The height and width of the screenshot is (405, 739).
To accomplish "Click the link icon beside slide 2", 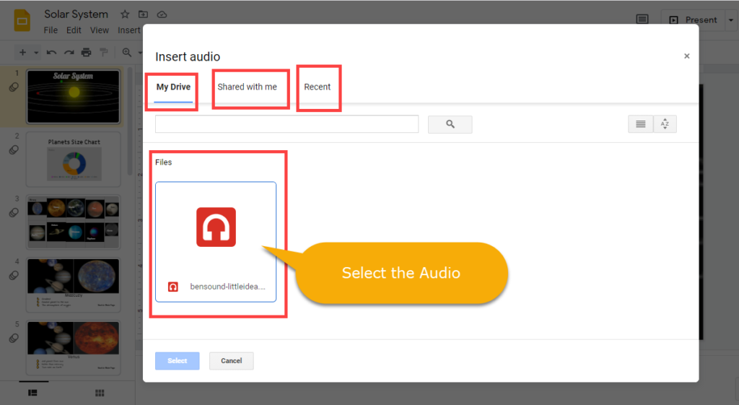I will coord(14,150).
